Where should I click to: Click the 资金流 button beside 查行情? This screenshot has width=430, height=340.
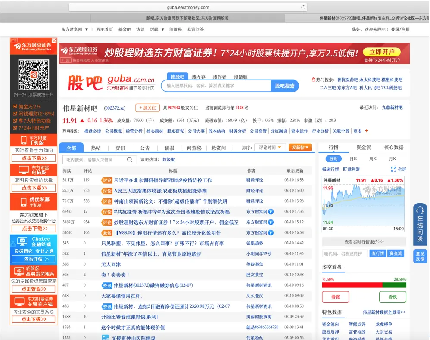(x=396, y=253)
